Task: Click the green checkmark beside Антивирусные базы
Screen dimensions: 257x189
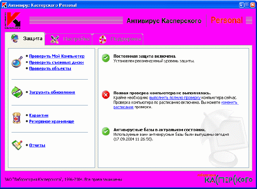Action: click(106, 131)
